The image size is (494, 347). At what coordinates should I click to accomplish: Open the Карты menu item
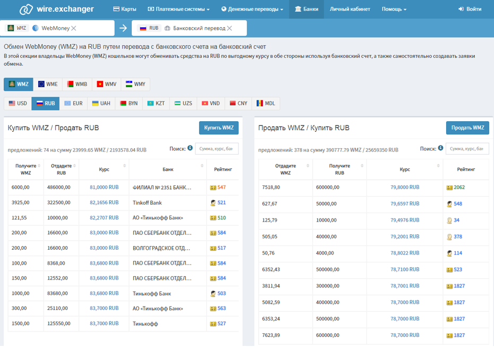click(x=125, y=9)
